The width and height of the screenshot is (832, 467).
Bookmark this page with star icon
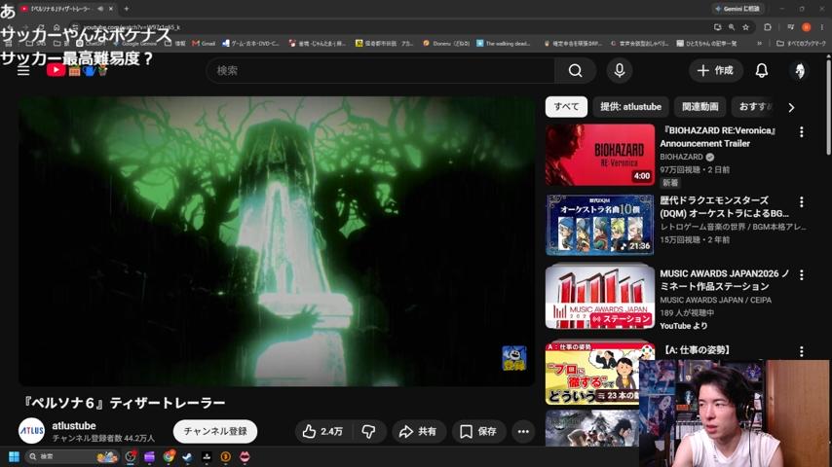pos(745,27)
